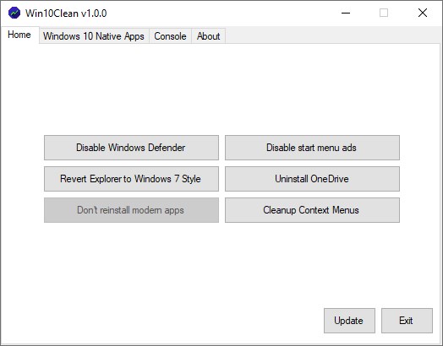Click the Win10Clean app icon in title bar
443x346 pixels.
pos(14,13)
